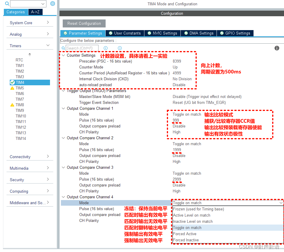Click Internal Clock Division value No Division
The image size is (284, 252).
click(x=182, y=79)
